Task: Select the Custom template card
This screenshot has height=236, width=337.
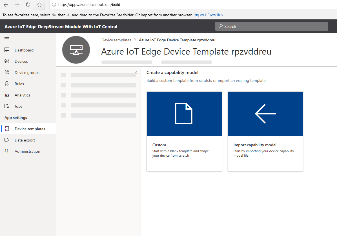Action: pyautogui.click(x=184, y=131)
